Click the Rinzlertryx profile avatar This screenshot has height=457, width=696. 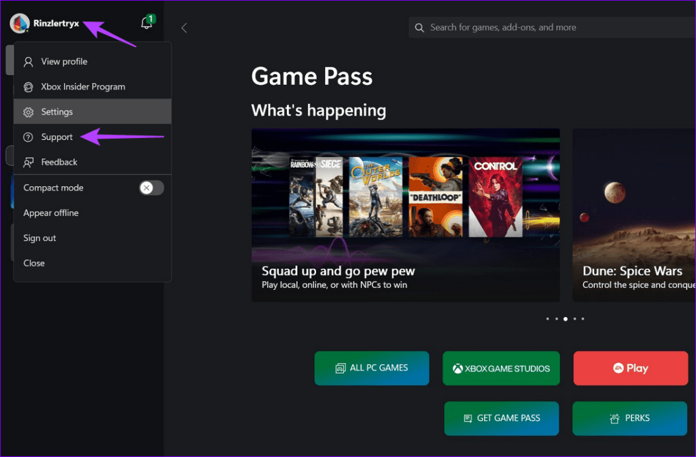[x=18, y=22]
